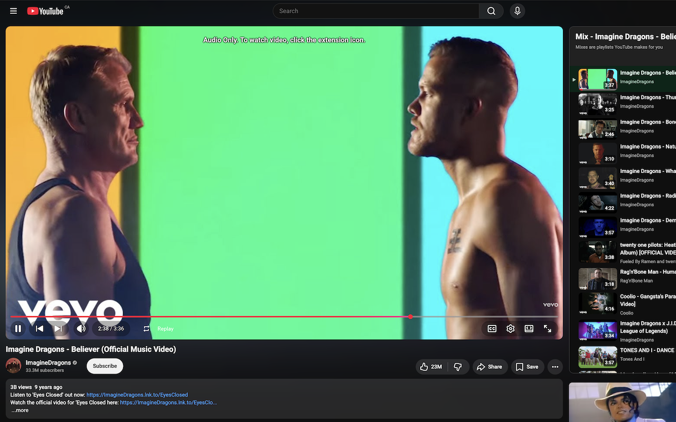Click the video title text
Viewport: 676px width, 422px height.
(91, 349)
